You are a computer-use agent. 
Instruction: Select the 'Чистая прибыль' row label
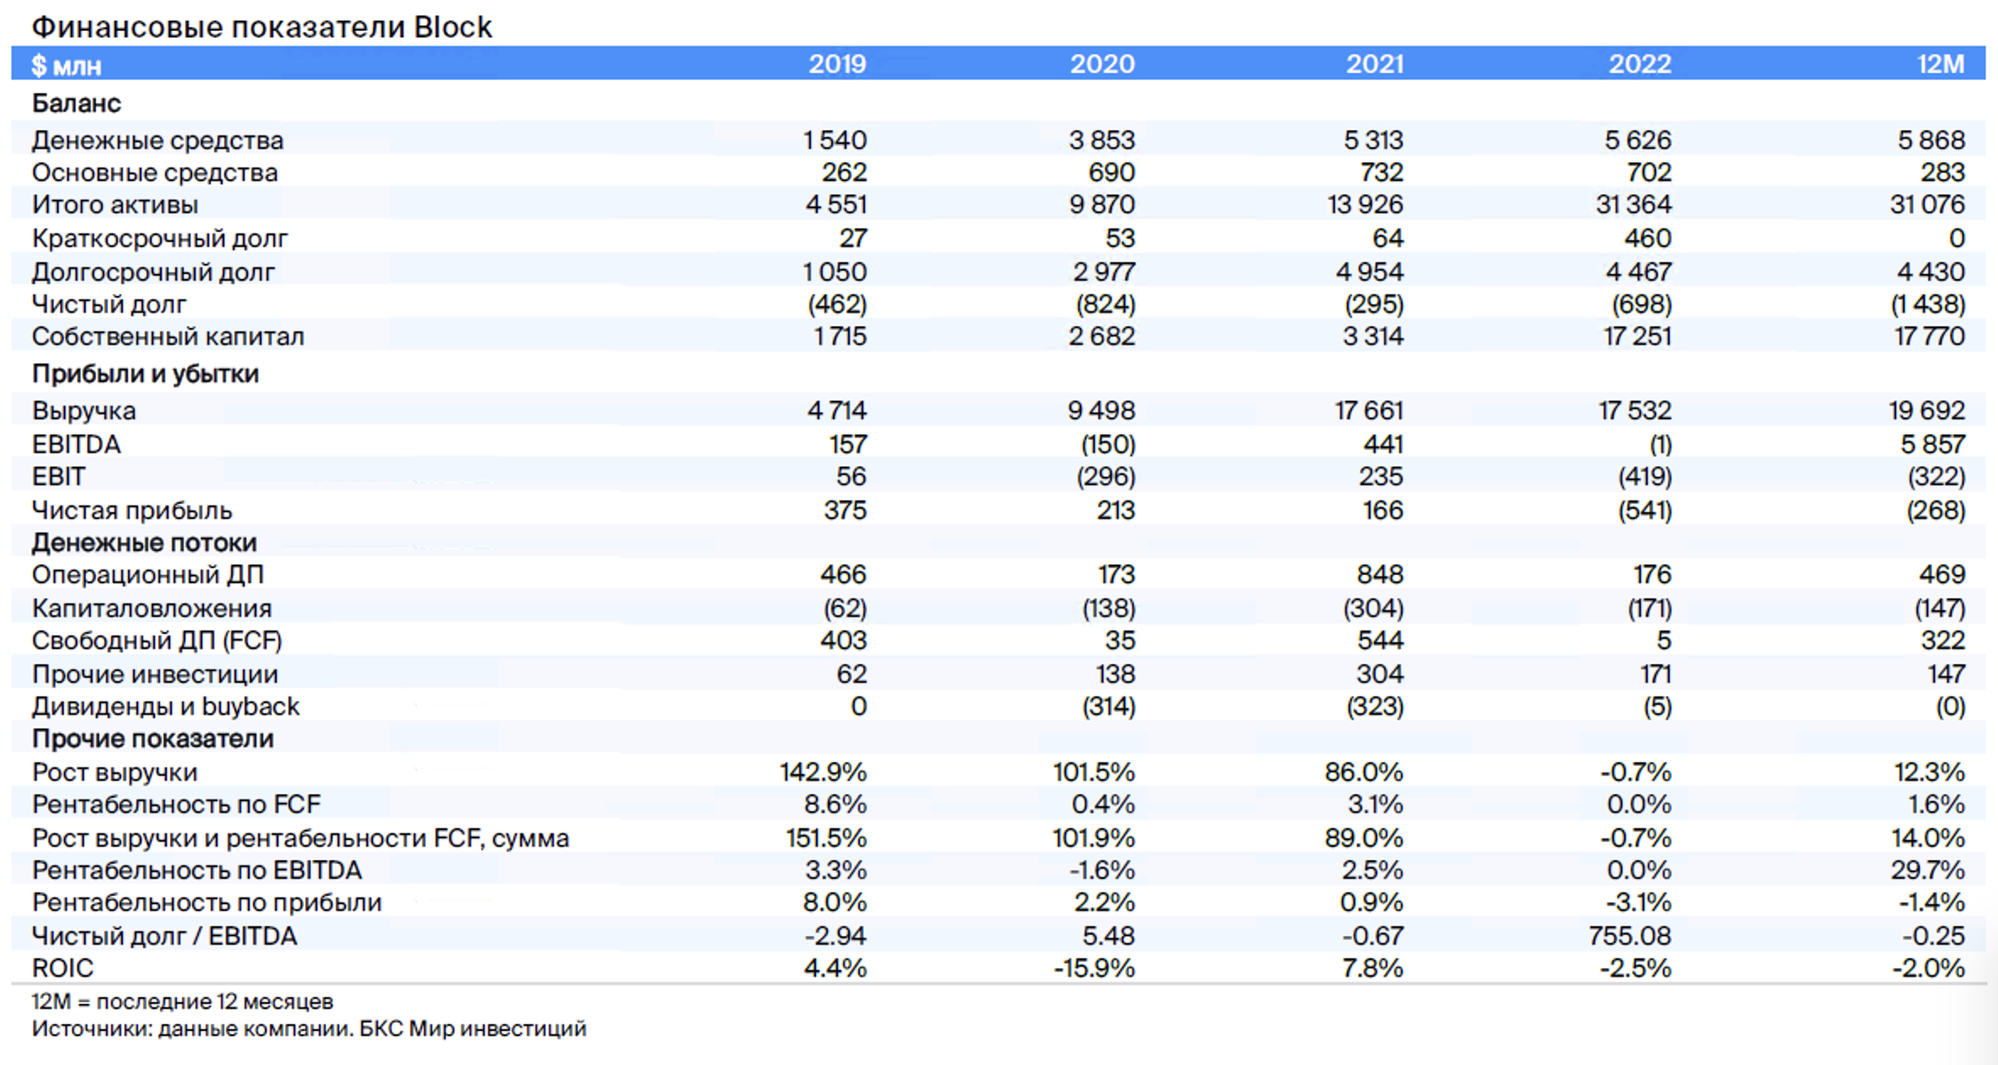[132, 511]
